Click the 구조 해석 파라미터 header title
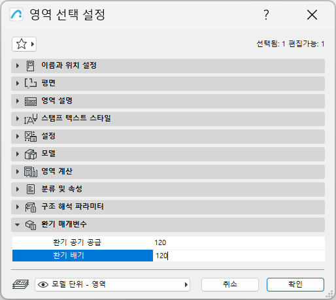The image size is (336, 300). click(73, 207)
